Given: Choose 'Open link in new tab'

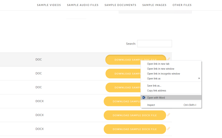Looking at the screenshot, I should tap(158, 64).
